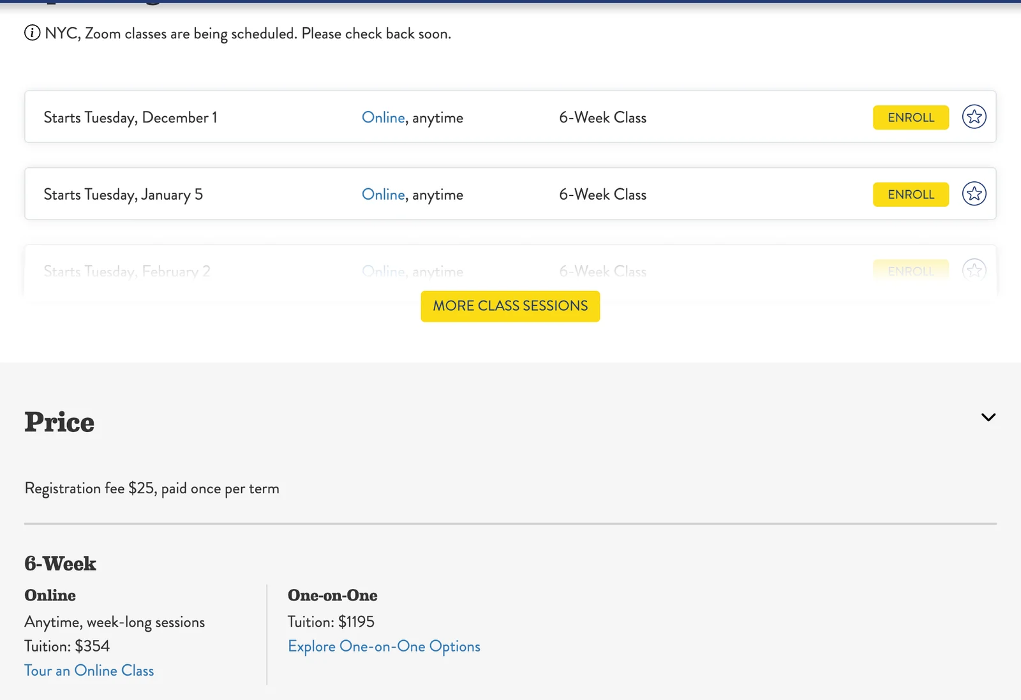Select 'Starts Tuesday, December 1' text
The height and width of the screenshot is (700, 1021).
click(x=130, y=118)
